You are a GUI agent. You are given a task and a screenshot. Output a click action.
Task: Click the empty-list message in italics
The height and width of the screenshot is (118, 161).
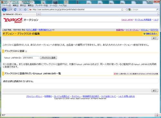18,81
